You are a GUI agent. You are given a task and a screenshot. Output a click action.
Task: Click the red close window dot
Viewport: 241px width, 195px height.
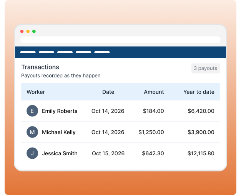click(22, 32)
